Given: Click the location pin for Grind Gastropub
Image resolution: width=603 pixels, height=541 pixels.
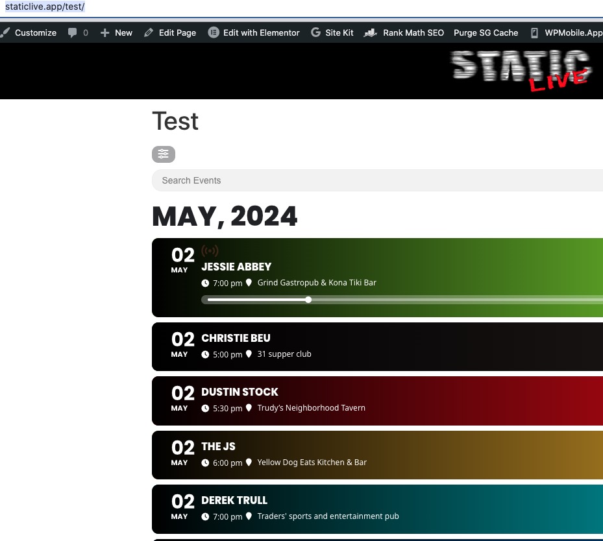Looking at the screenshot, I should [249, 282].
